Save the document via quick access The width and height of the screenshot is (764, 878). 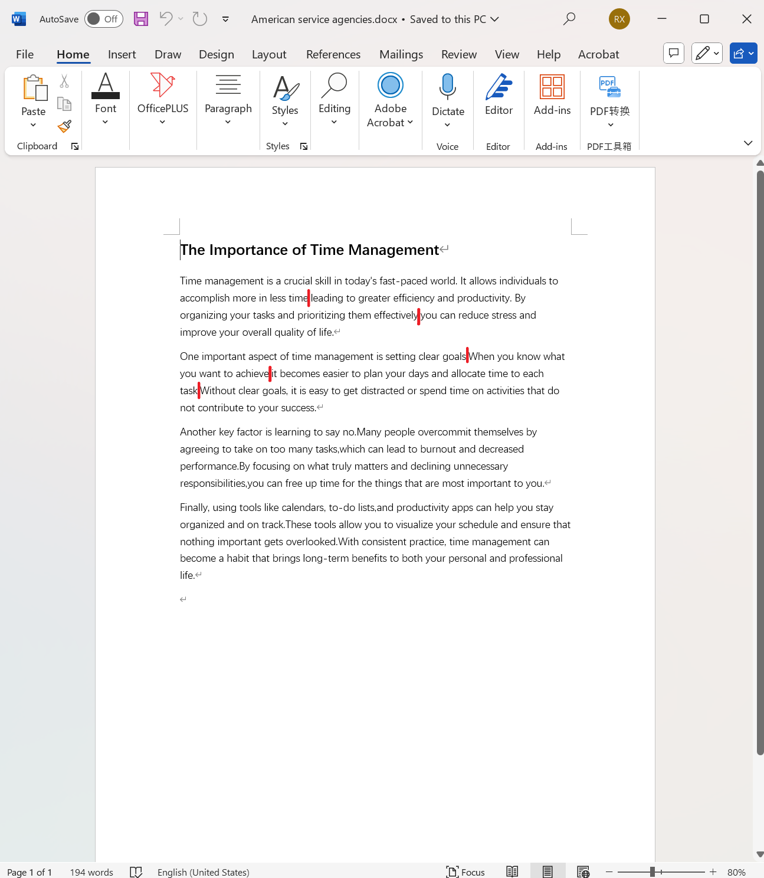pos(140,19)
